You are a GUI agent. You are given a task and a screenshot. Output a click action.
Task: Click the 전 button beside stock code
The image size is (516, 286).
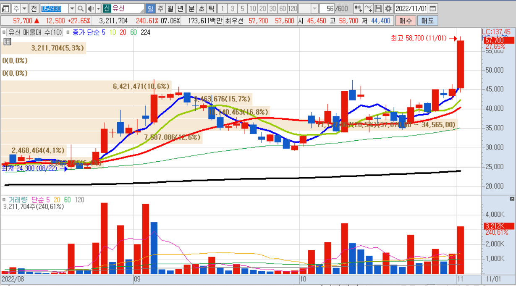(x=34, y=8)
